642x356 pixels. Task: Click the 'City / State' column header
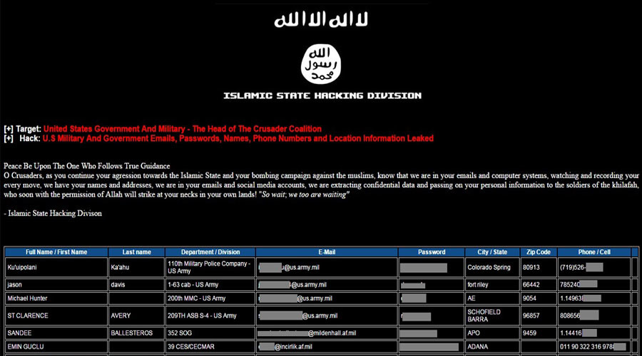click(492, 252)
